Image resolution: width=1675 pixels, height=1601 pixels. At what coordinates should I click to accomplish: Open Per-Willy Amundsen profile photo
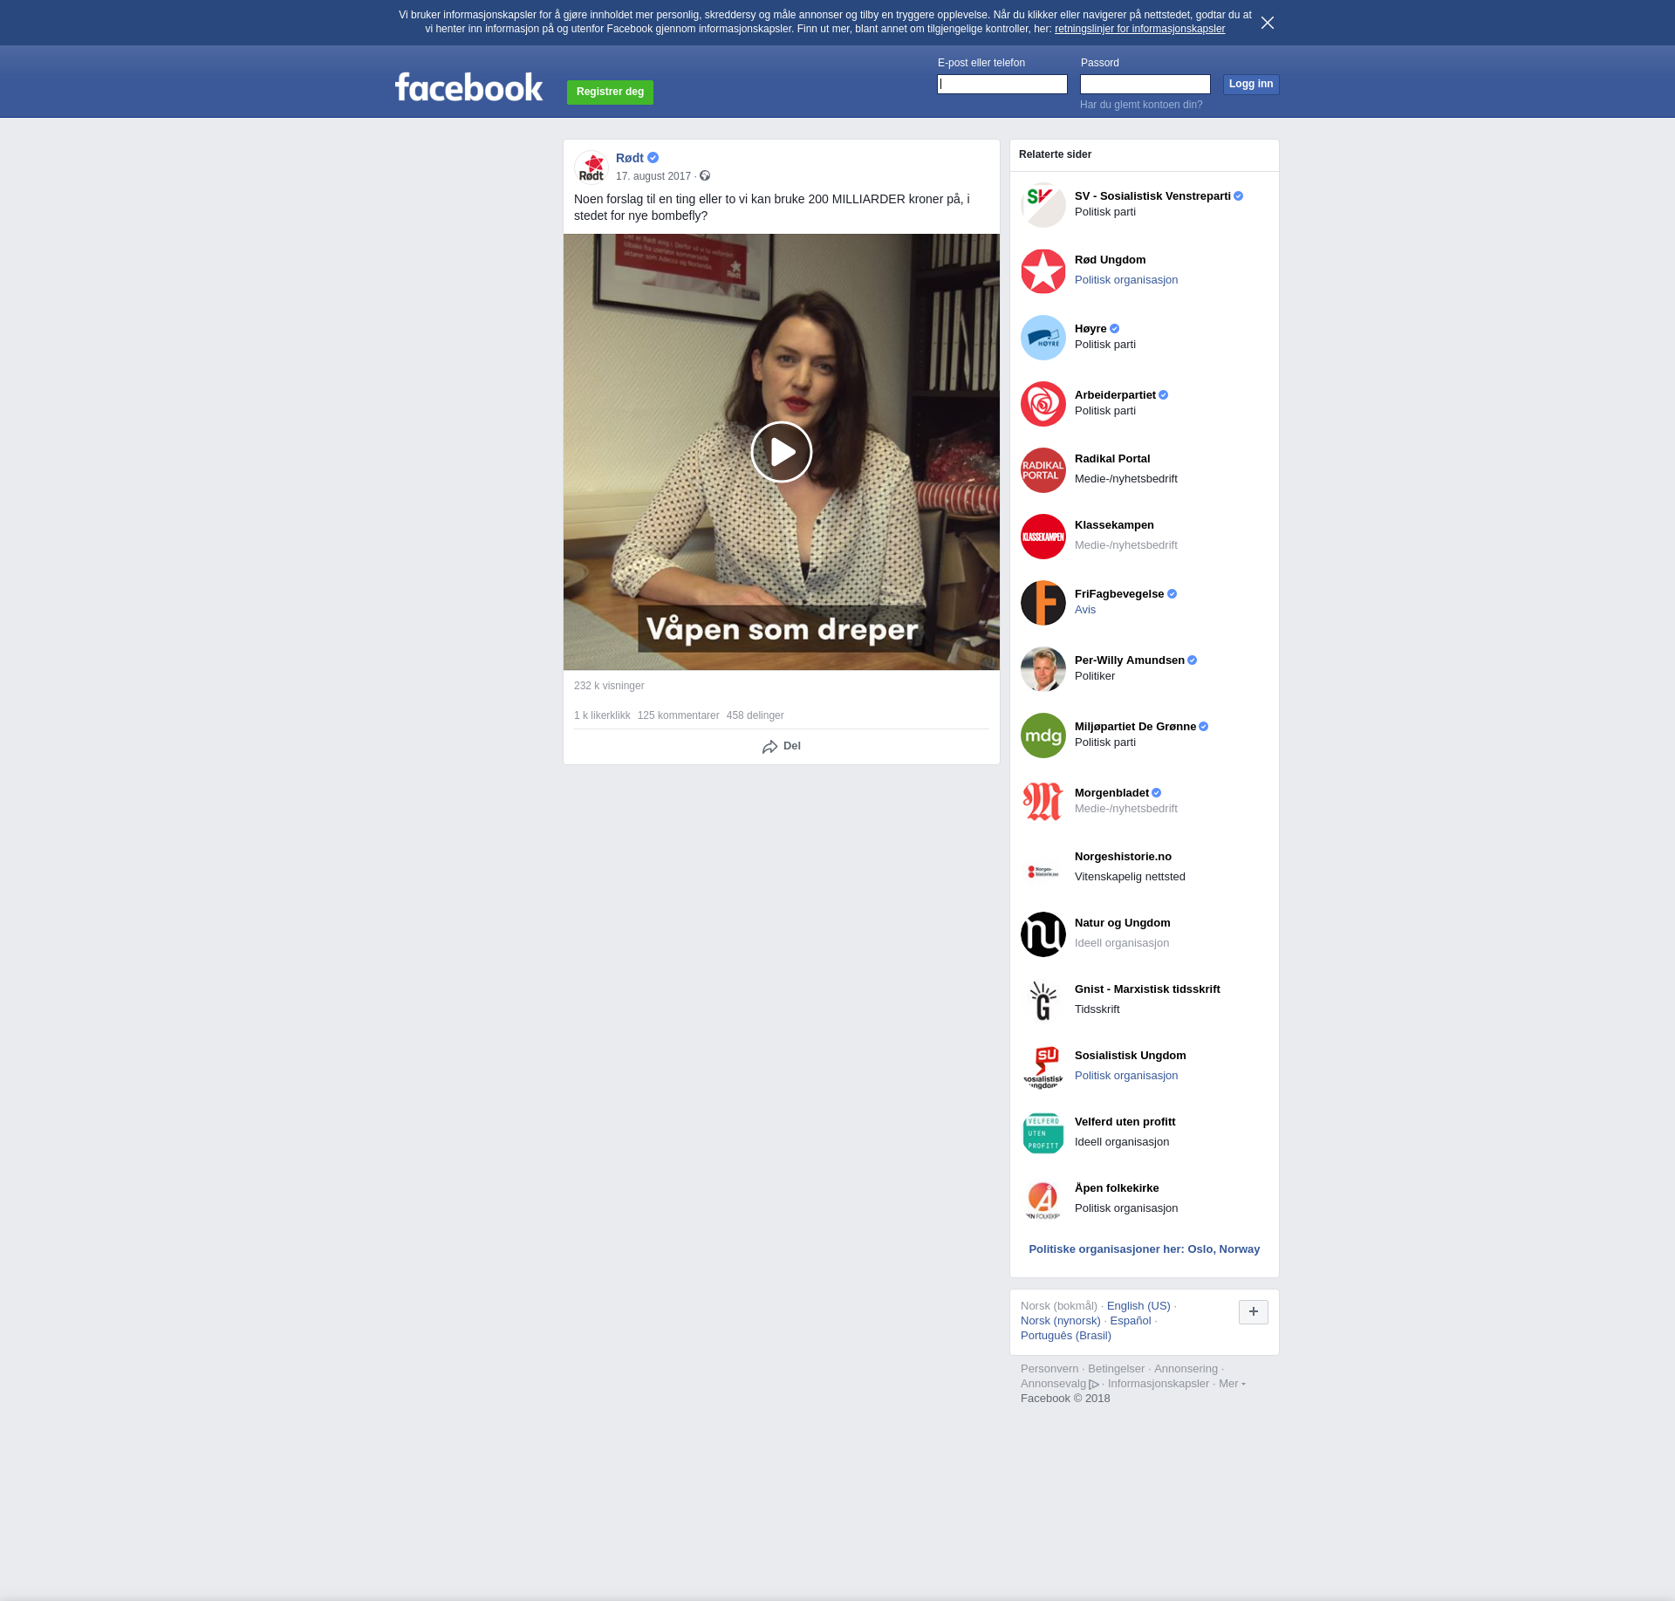pyautogui.click(x=1043, y=669)
